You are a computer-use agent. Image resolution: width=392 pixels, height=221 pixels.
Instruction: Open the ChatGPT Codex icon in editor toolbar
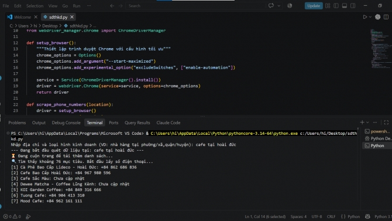coord(377,17)
